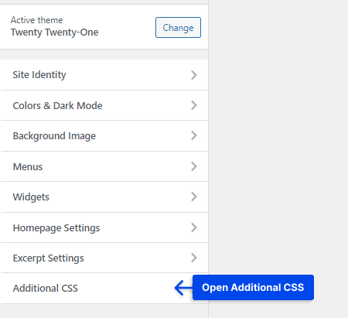The width and height of the screenshot is (348, 318).
Task: Click the Open Additional CSS tooltip label
Action: (x=253, y=287)
